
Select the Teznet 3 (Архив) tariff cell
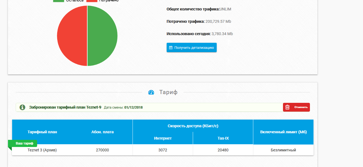point(42,150)
